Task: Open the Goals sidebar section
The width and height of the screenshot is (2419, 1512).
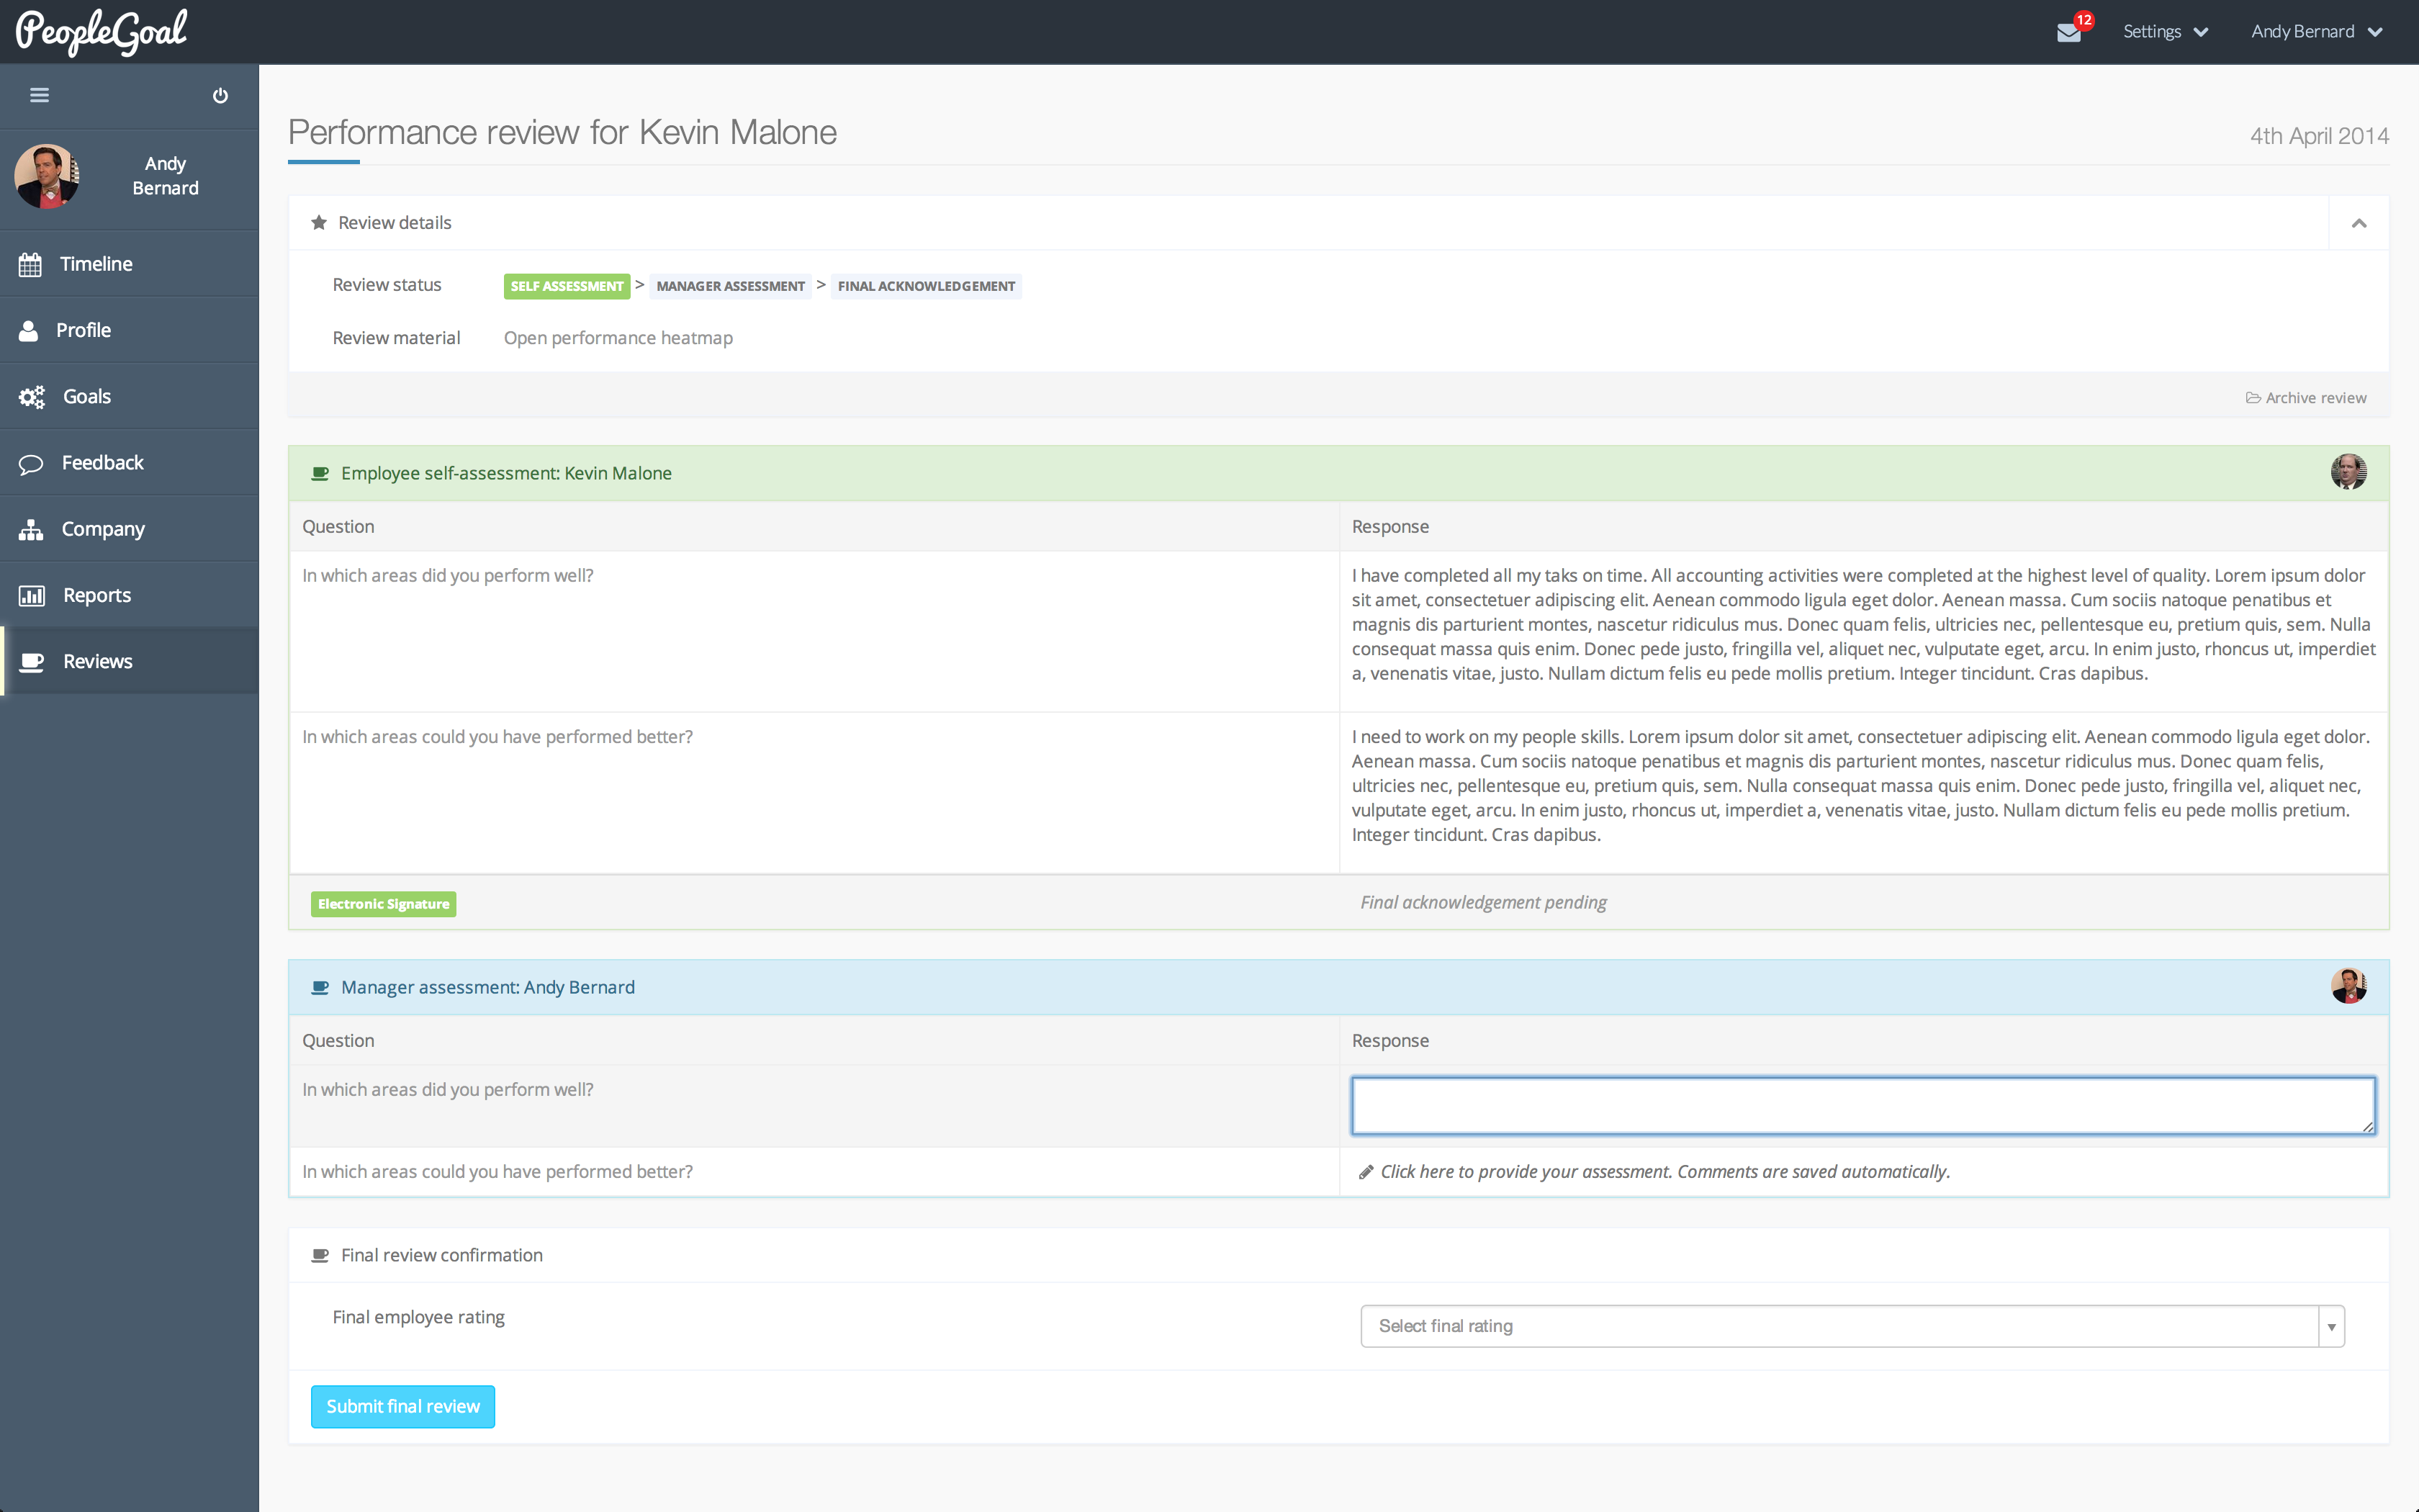Action: pos(87,397)
